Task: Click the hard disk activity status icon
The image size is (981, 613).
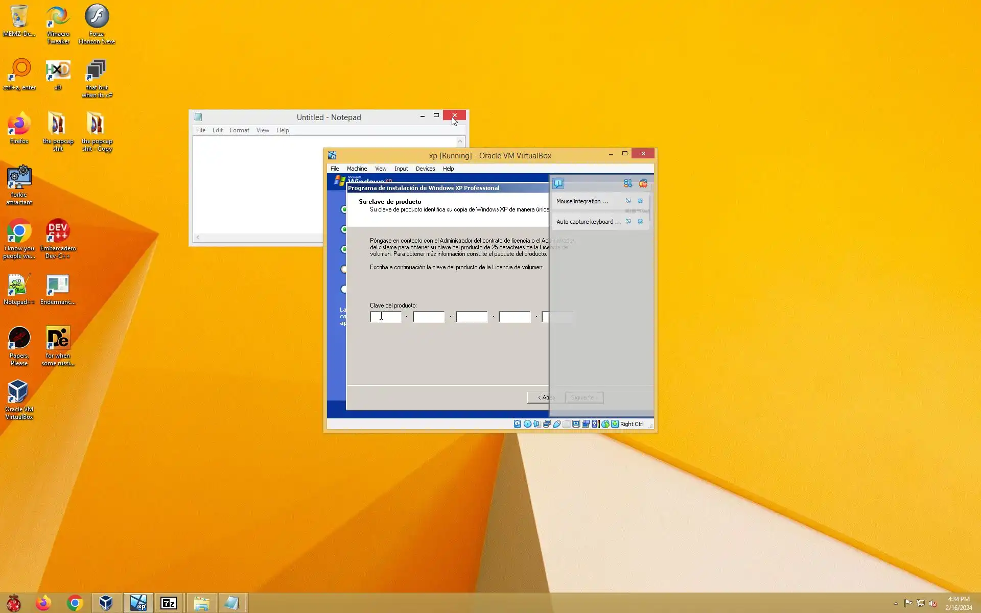Action: click(x=517, y=424)
